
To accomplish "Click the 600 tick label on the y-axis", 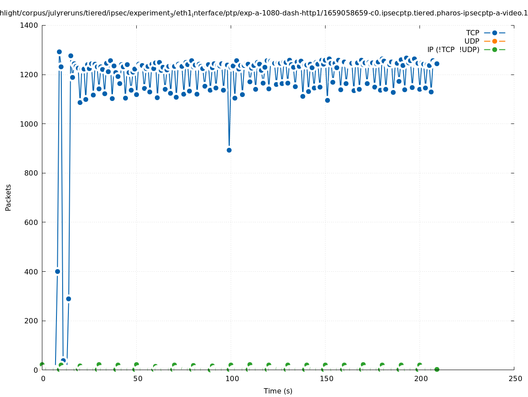I will click(32, 222).
